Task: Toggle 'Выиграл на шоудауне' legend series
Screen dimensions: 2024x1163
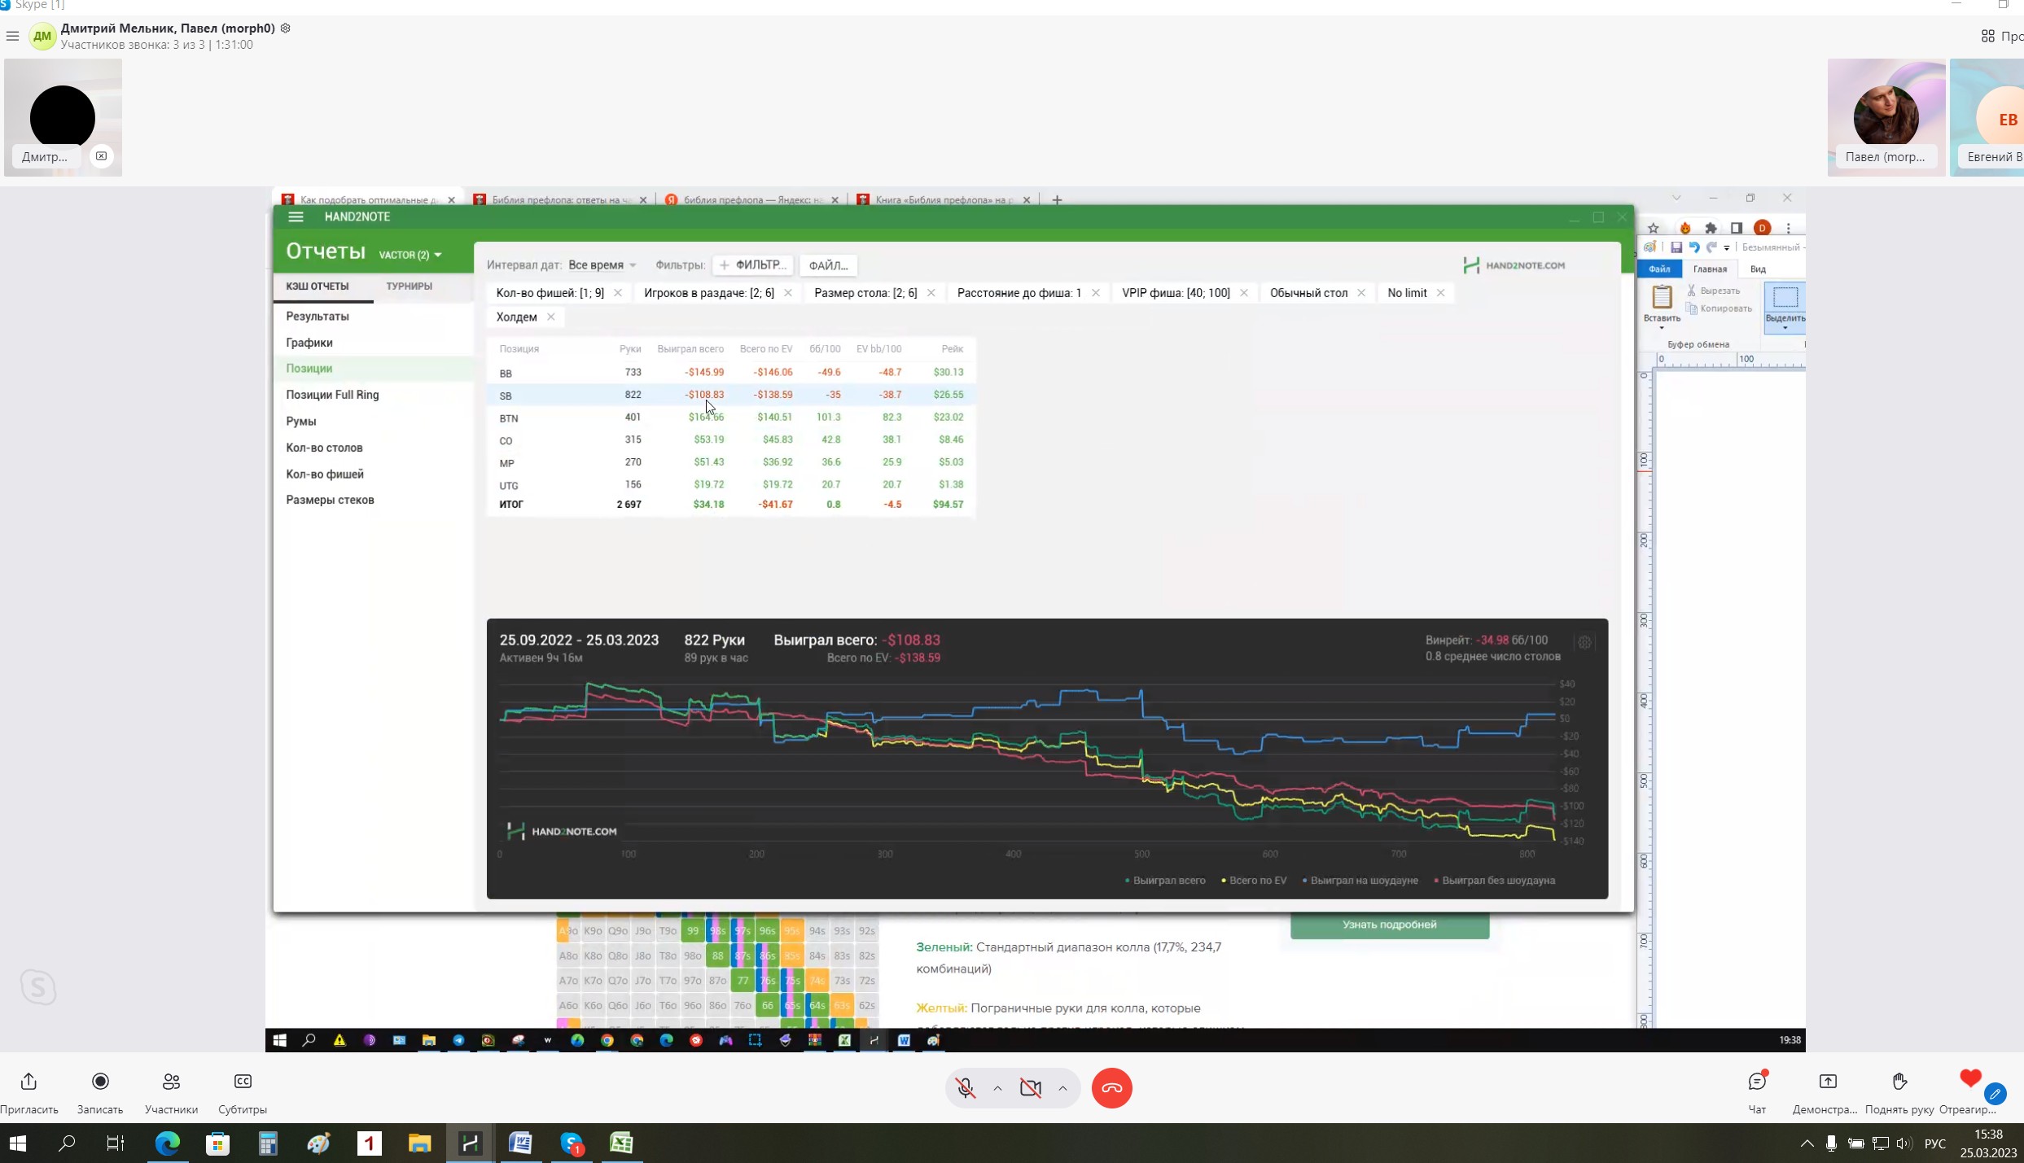Action: point(1360,881)
